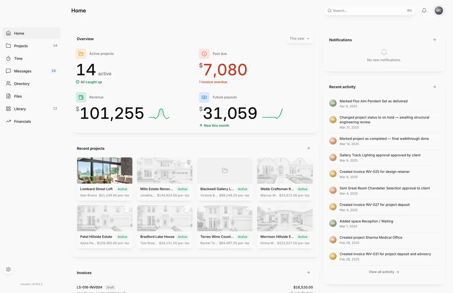Open the Webb Craftsman project card
Screen dimensions: 453x293
(x=285, y=179)
